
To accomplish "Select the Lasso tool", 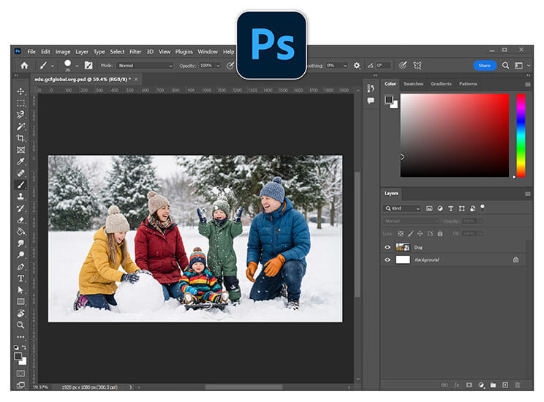I will click(x=20, y=115).
